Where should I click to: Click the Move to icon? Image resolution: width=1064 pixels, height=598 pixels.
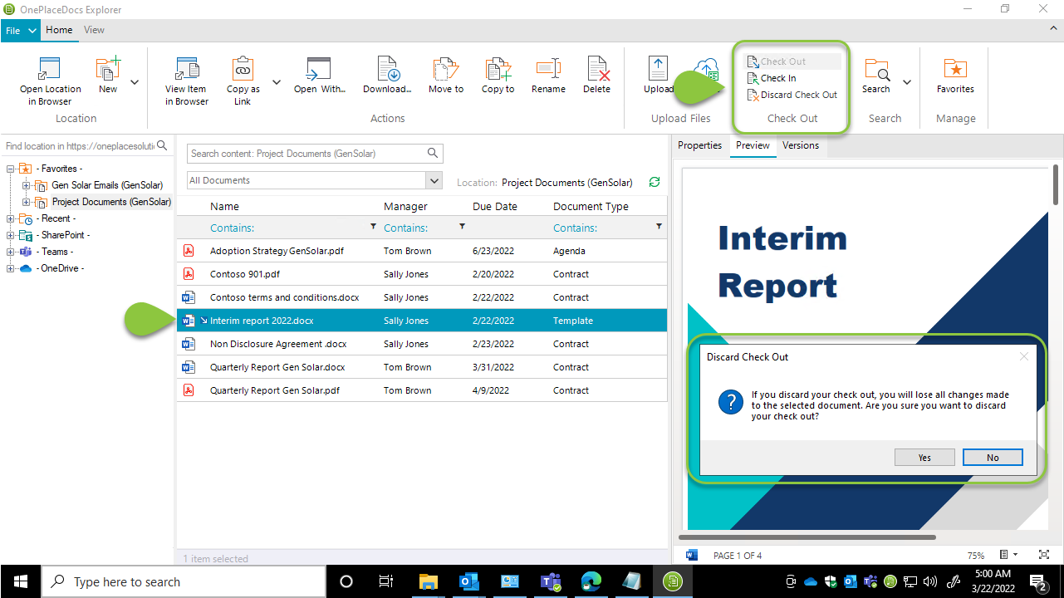pos(446,69)
